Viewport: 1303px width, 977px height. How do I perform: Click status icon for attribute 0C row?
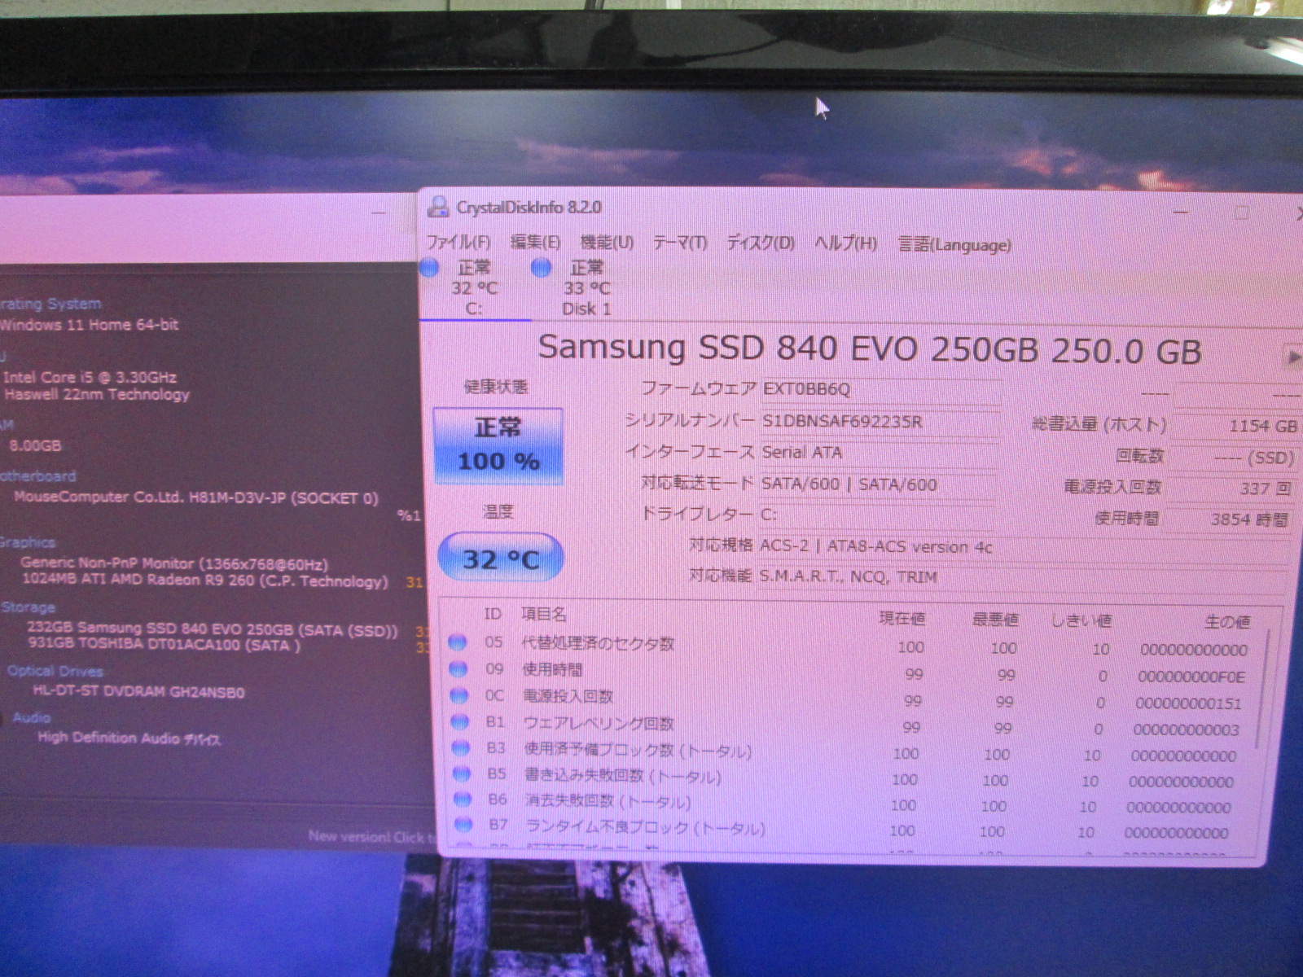(459, 695)
